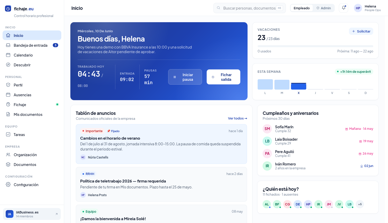
Task: Click Monday (L) bar in Esta semana chart
Action: pyautogui.click(x=265, y=84)
